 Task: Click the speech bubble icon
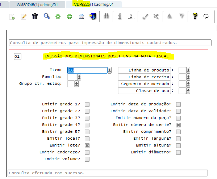point(206,16)
